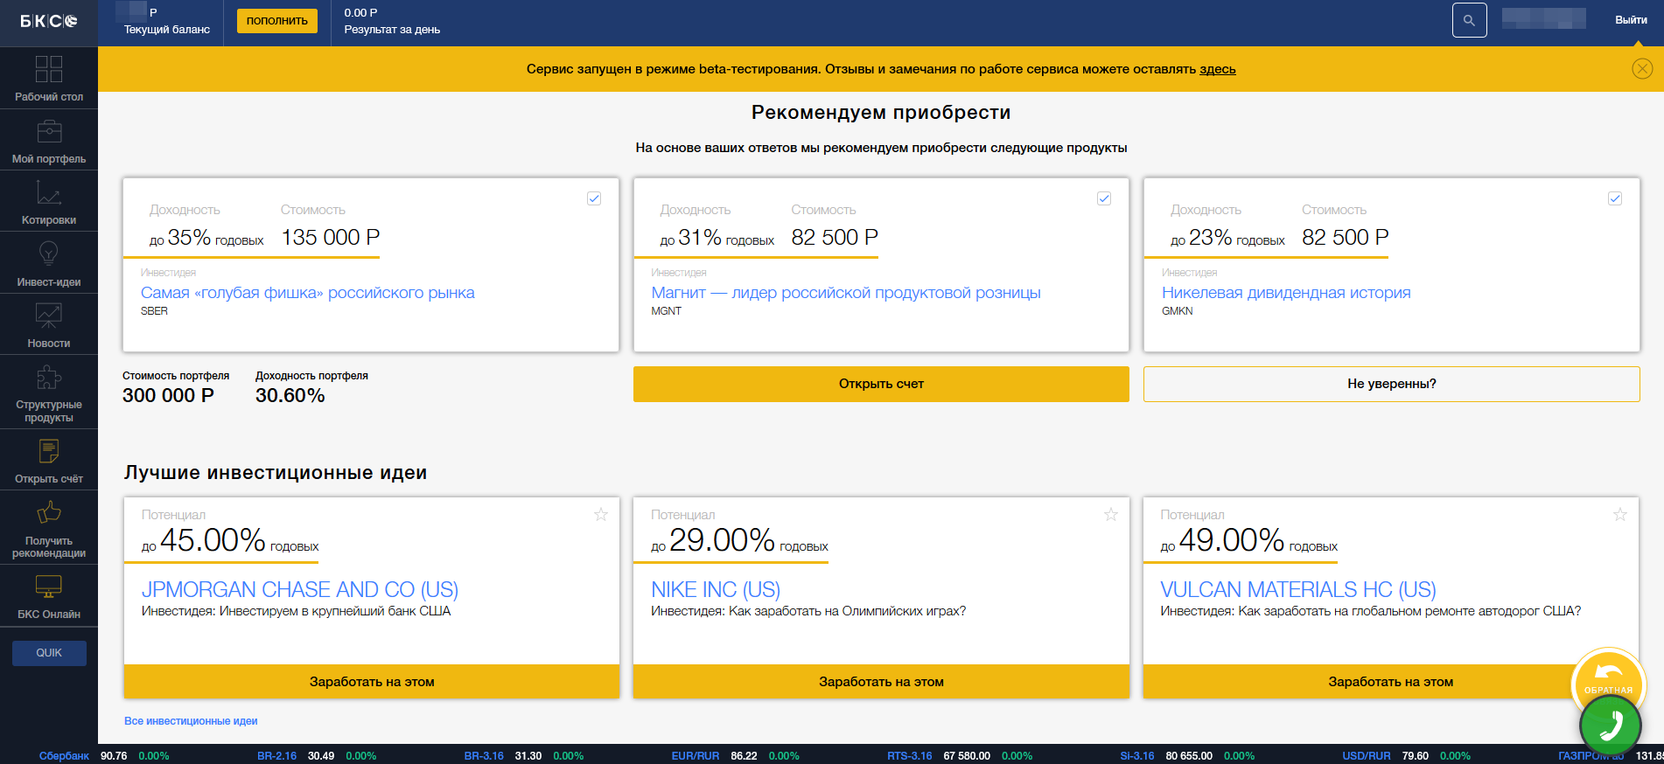This screenshot has width=1664, height=764.
Task: Click the RTS-3.16 ticker entry
Action: [x=910, y=756]
